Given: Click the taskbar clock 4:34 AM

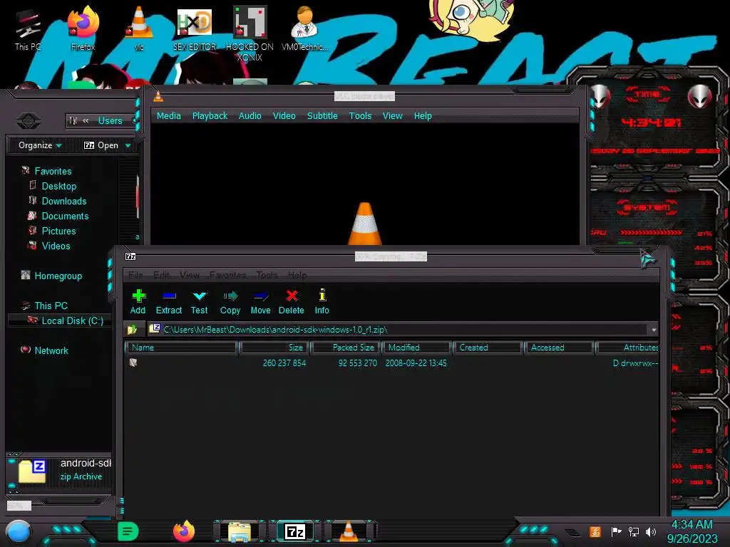Looking at the screenshot, I should click(x=692, y=525).
